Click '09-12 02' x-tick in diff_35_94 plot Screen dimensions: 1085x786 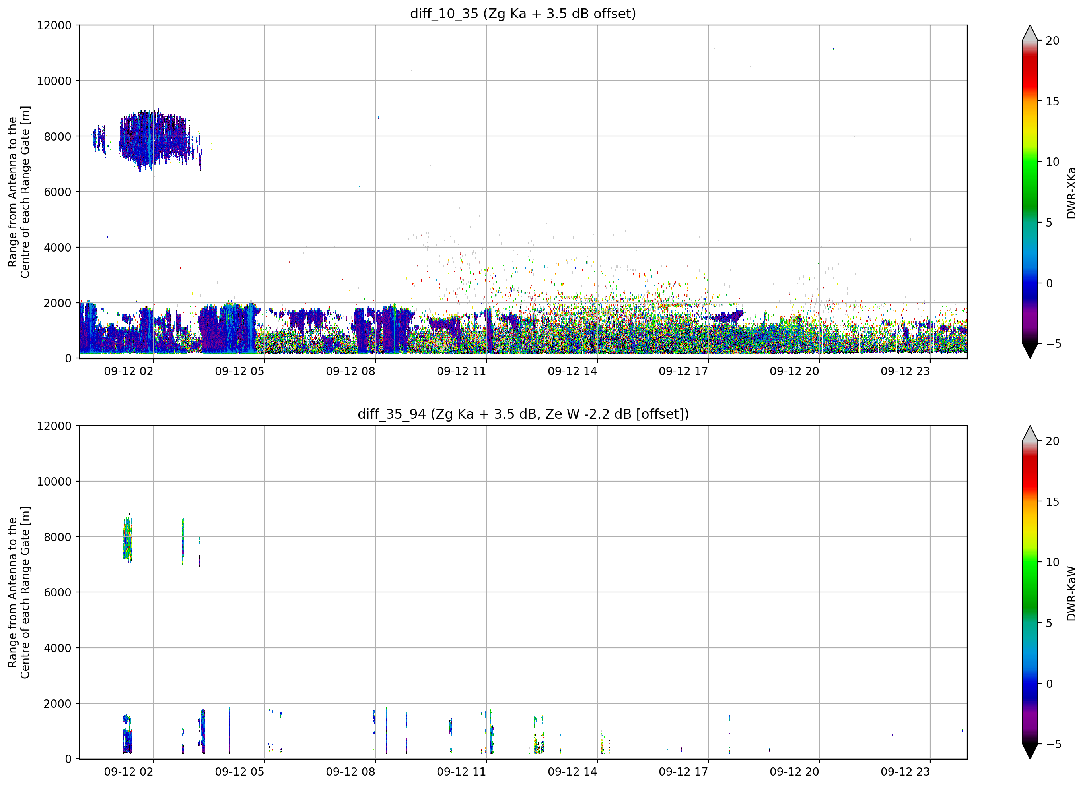coord(129,772)
